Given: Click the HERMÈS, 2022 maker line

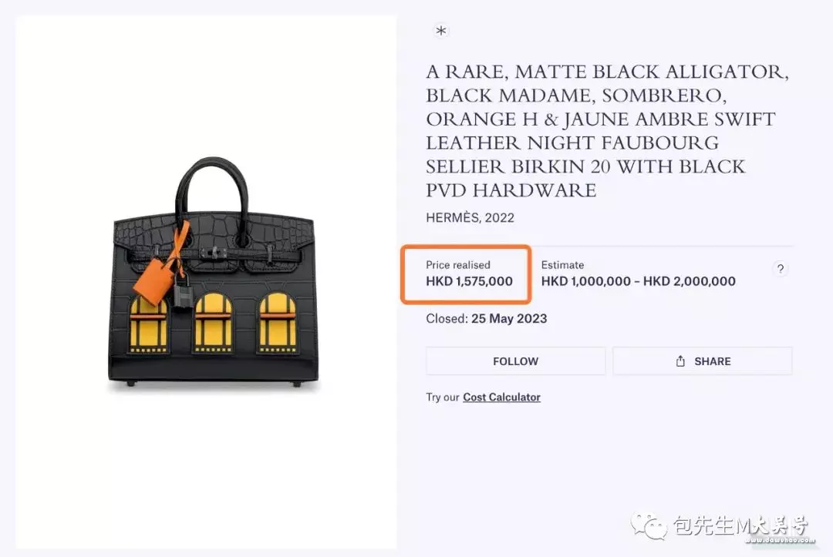Looking at the screenshot, I should pos(470,217).
